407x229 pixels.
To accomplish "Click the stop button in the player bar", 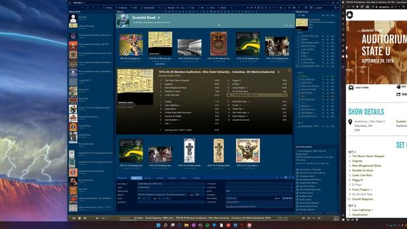I will click(x=79, y=218).
